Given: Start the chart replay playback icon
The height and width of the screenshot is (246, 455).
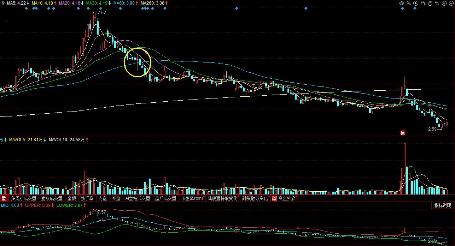Looking at the screenshot, I should (416, 3).
